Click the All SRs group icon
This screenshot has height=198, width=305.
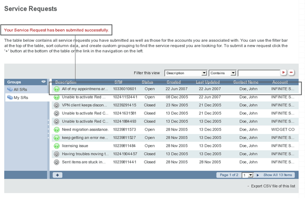click(x=10, y=89)
